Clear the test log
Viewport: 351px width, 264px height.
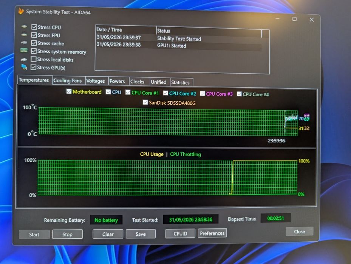(x=108, y=234)
